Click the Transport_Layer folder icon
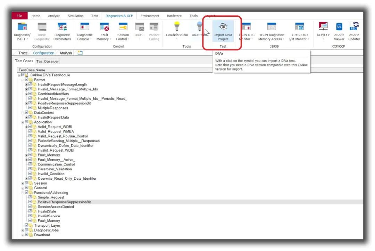 tap(30, 225)
